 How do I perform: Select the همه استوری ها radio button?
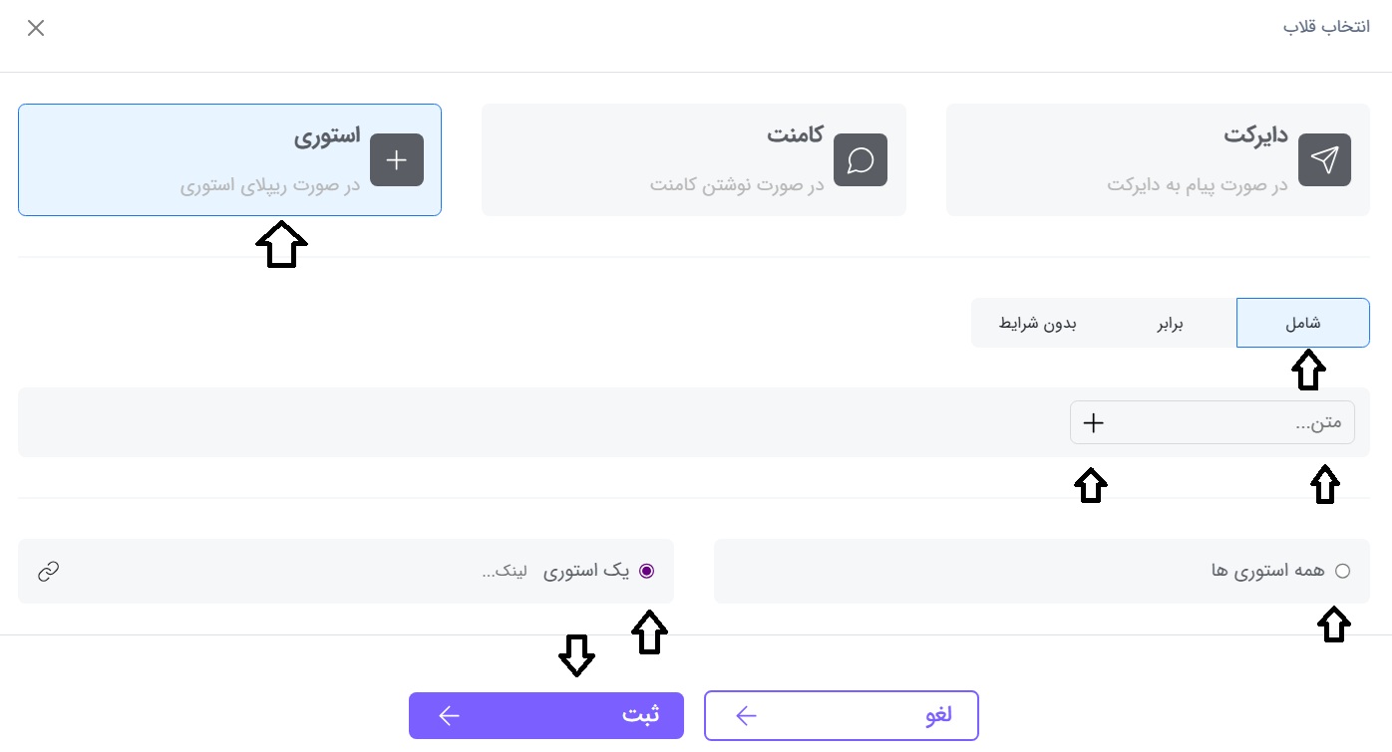[x=1343, y=571]
